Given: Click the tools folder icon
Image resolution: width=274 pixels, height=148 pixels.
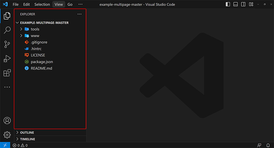Looking at the screenshot, I should [x=27, y=29].
